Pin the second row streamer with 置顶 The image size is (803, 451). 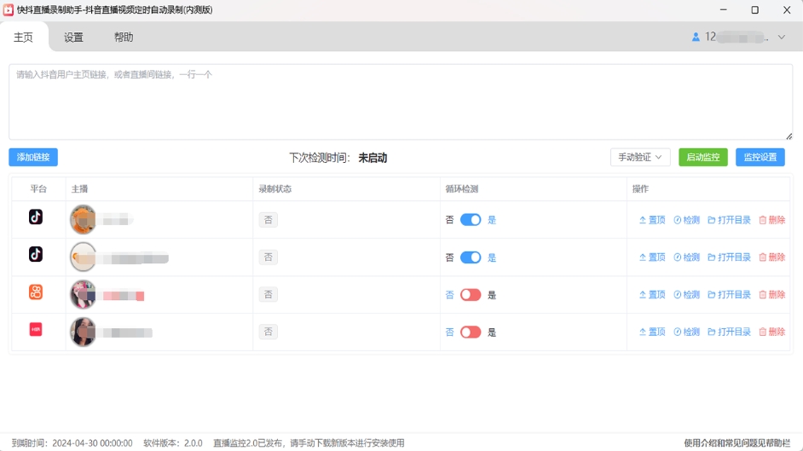(652, 257)
